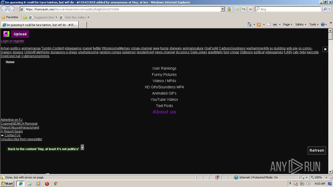Open Copyright/DMCA Removal link
This screenshot has height=187, width=333.
19,124
